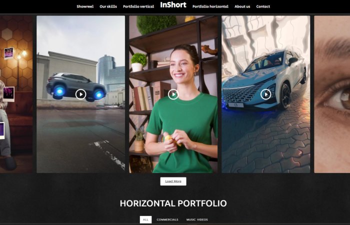Open the close-up eye thumbnail
Image resolution: width=350 pixels, height=225 pixels.
pyautogui.click(x=332, y=94)
